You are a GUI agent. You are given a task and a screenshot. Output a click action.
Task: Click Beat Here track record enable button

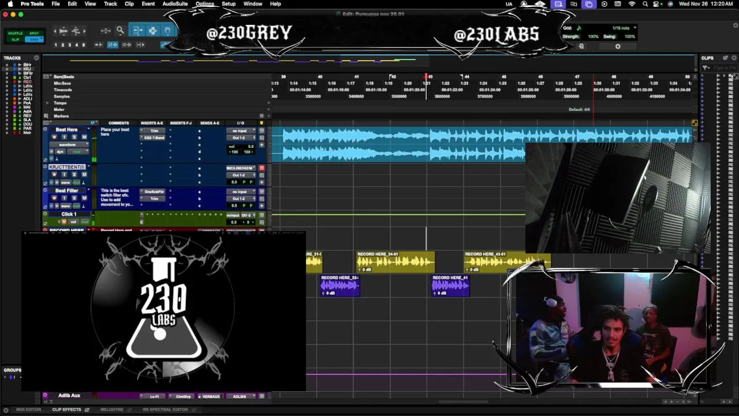[x=54, y=137]
